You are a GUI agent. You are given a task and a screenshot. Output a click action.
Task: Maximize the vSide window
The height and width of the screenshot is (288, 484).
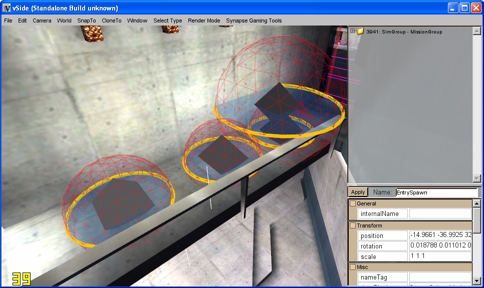click(464, 8)
